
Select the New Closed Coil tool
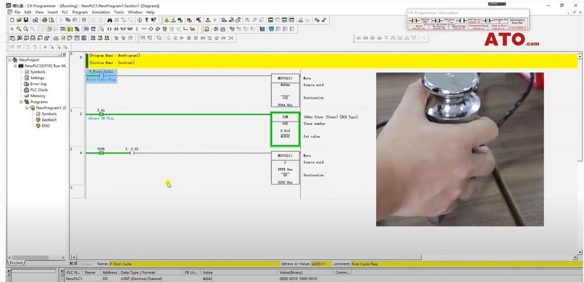point(158,29)
